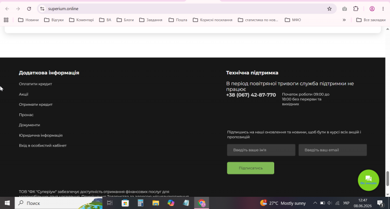Open Task View on the taskbar
The height and width of the screenshot is (209, 390).
(x=110, y=203)
